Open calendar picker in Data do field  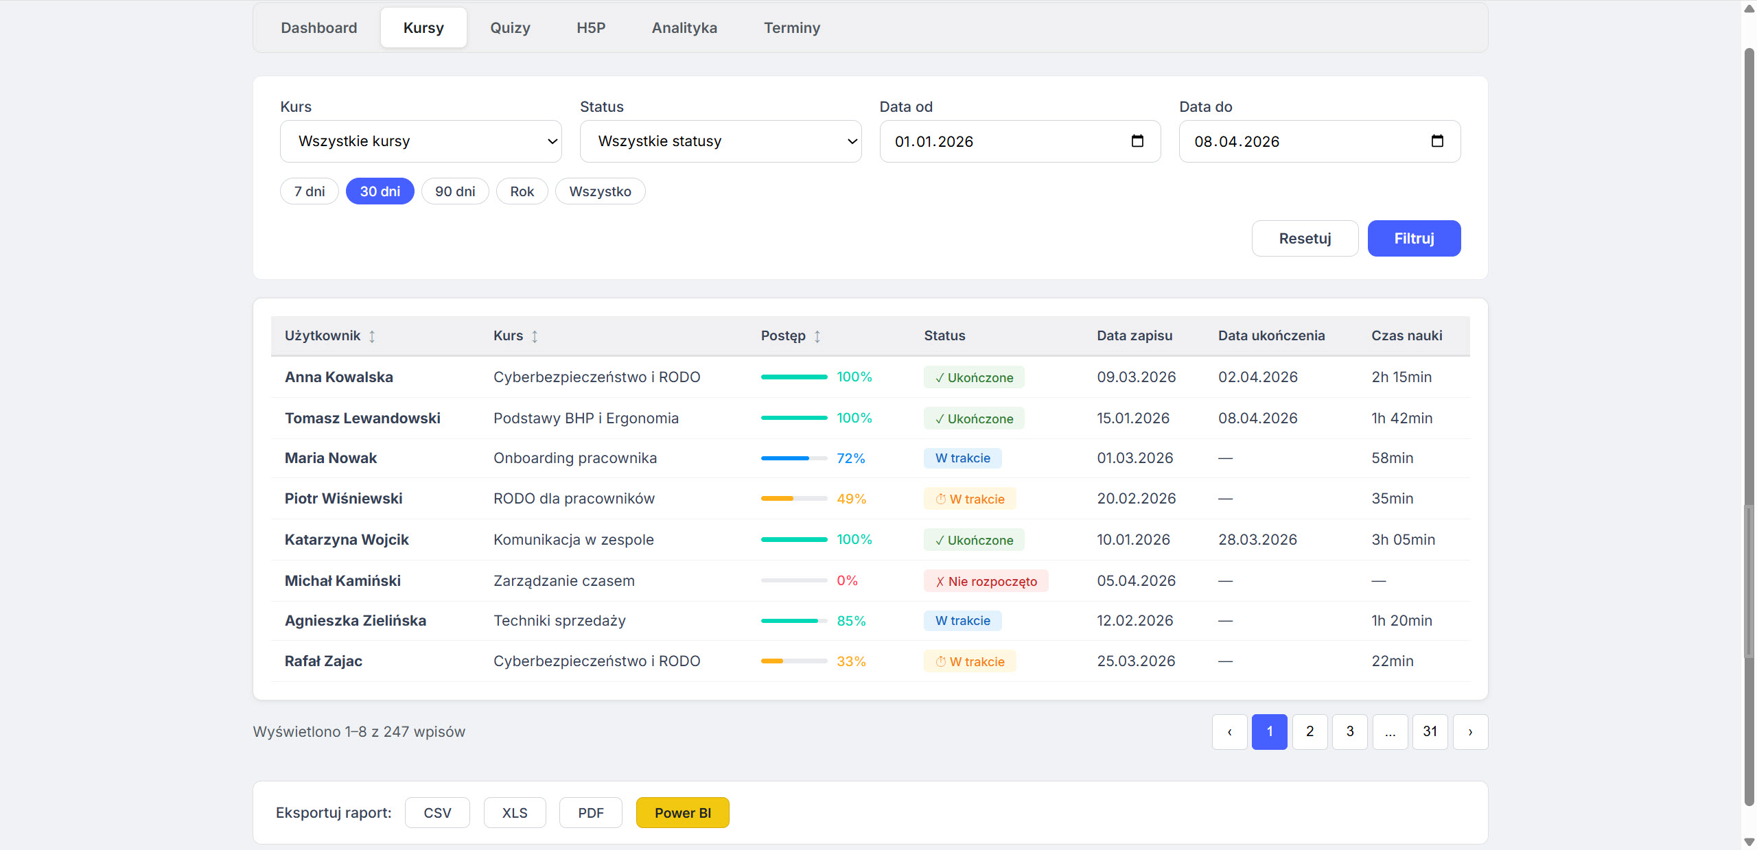coord(1437,141)
